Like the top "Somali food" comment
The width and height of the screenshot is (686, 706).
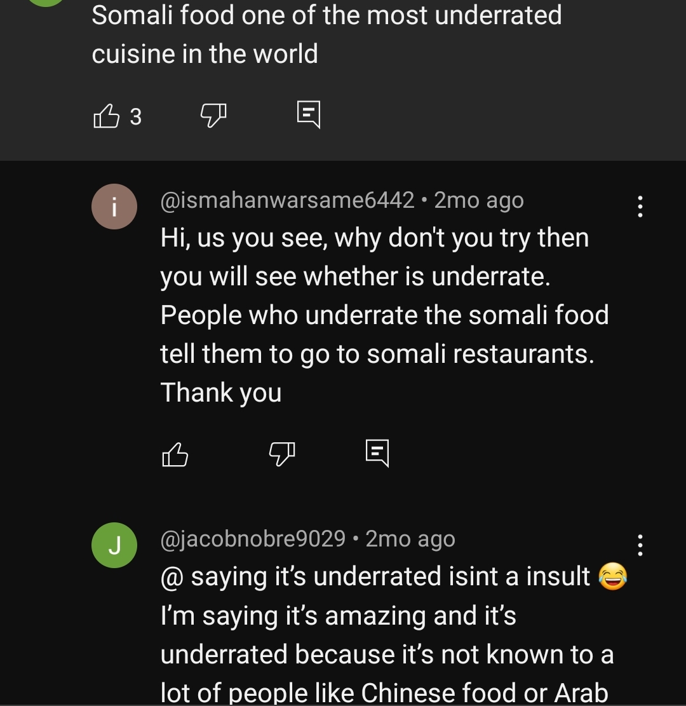coord(106,116)
